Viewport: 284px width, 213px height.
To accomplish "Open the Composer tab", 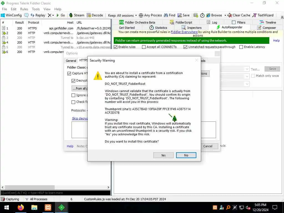I will click(267, 28).
